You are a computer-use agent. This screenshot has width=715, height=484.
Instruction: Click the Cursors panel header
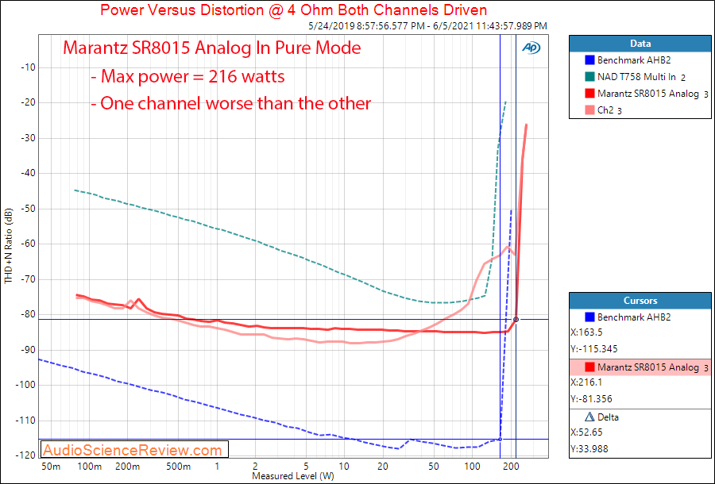pos(640,301)
